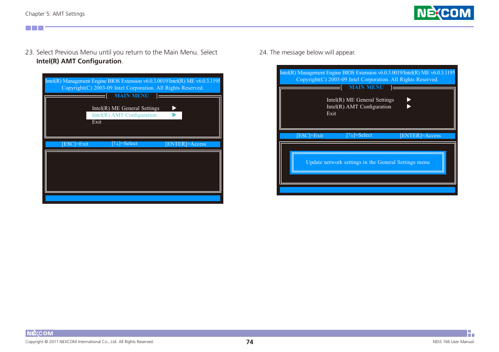Click the small NEXCOM logo in the footer bar

click(40, 333)
